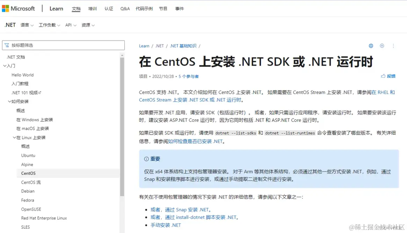Open Debian in sidebar

click(28, 191)
